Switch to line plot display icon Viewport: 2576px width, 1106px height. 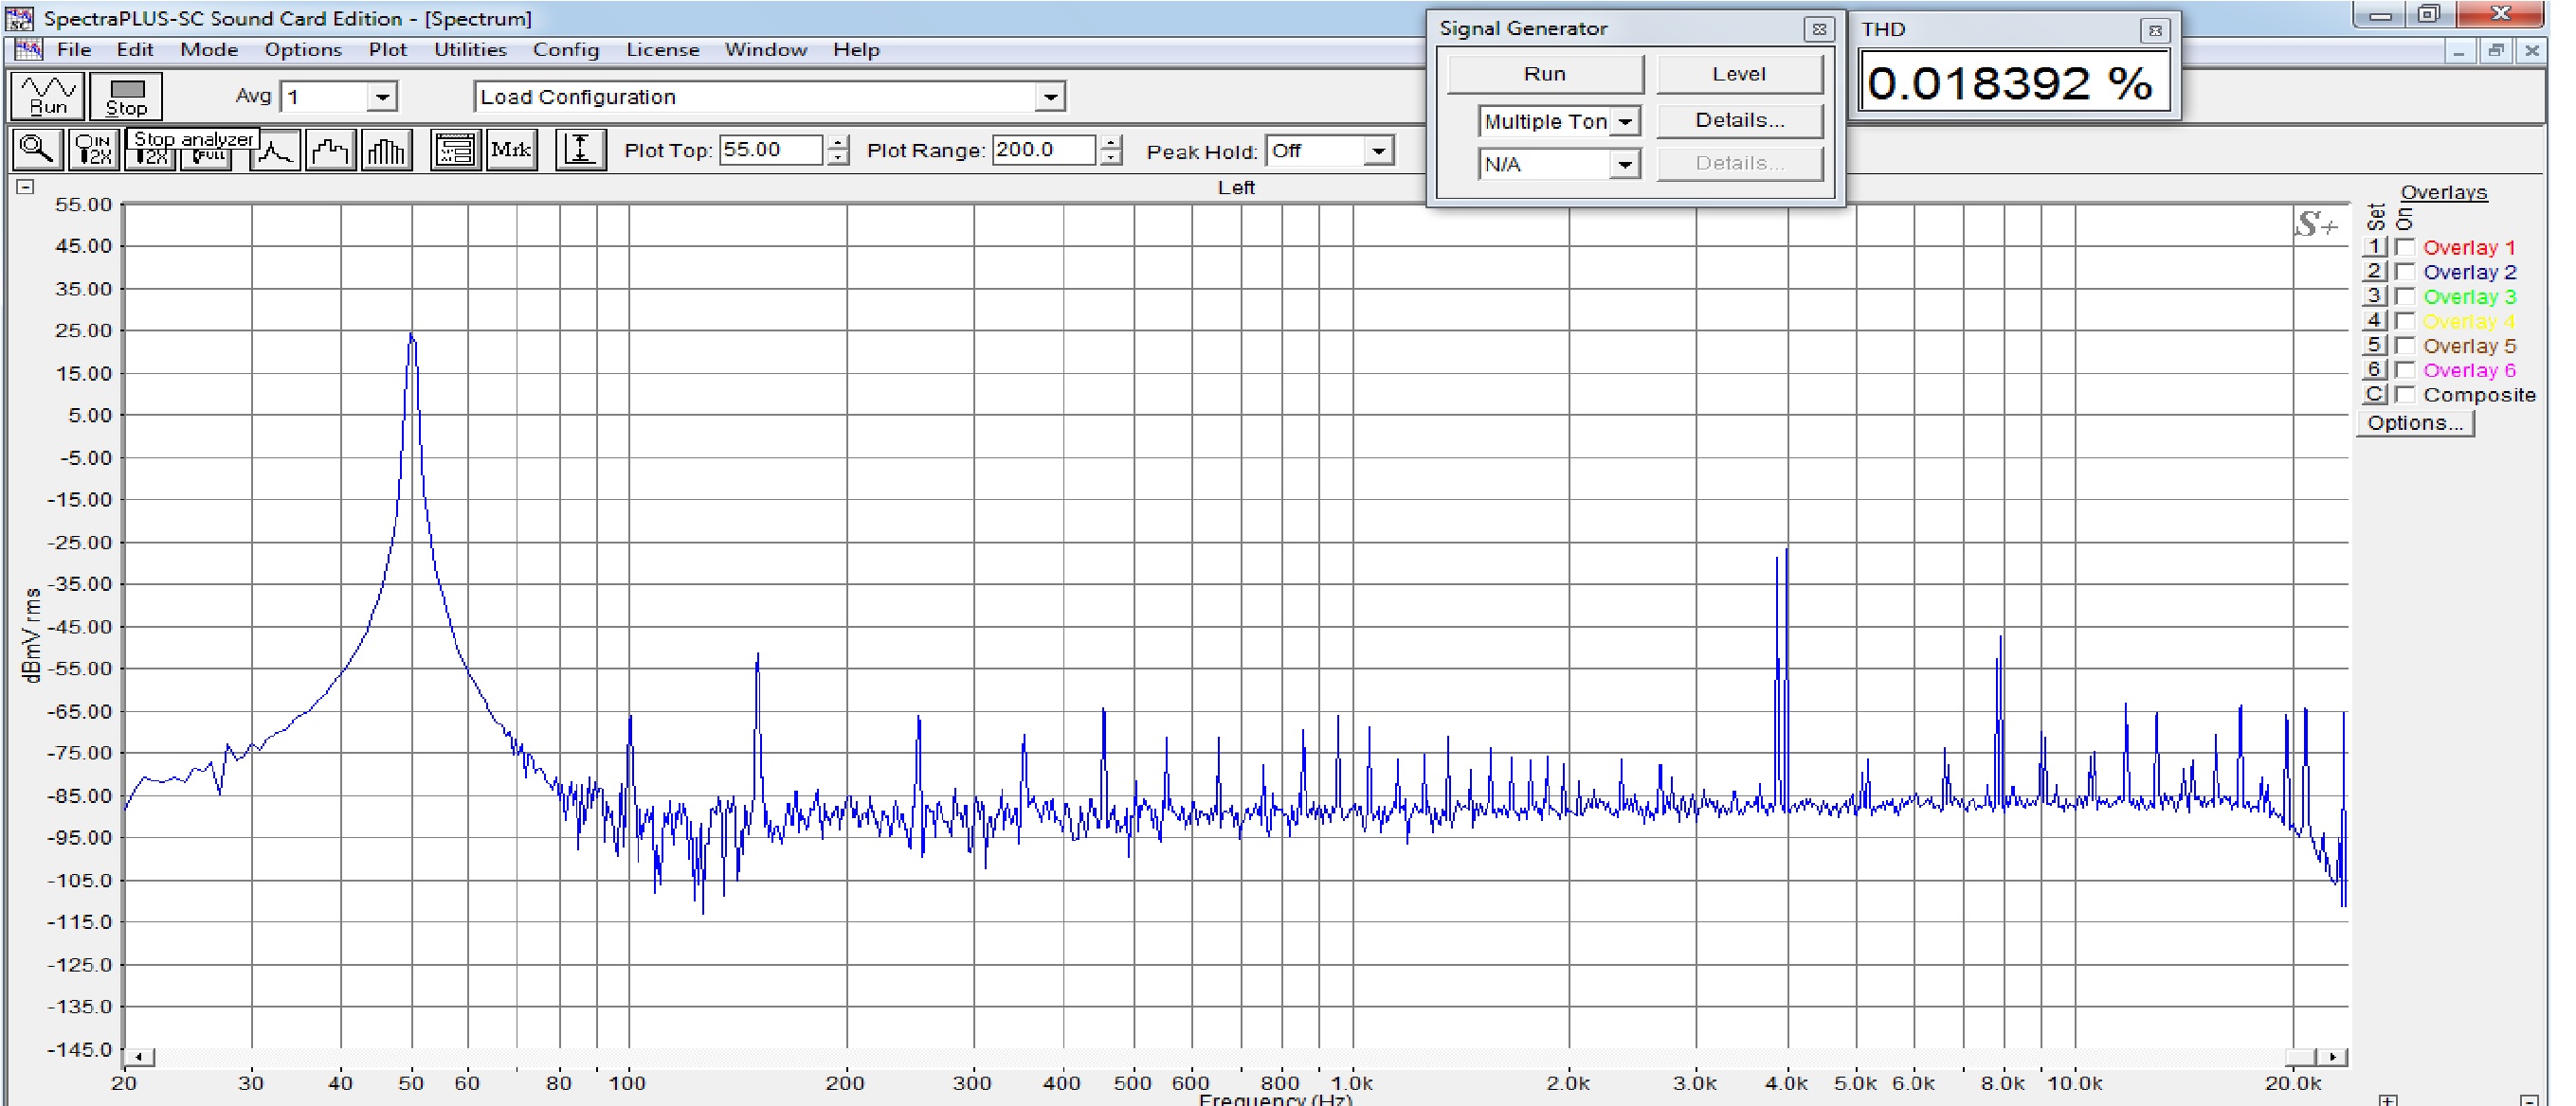click(275, 152)
